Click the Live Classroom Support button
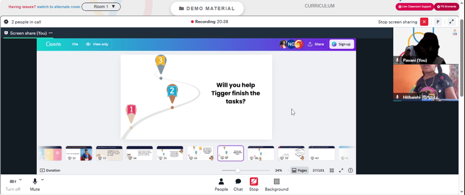 (415, 6)
